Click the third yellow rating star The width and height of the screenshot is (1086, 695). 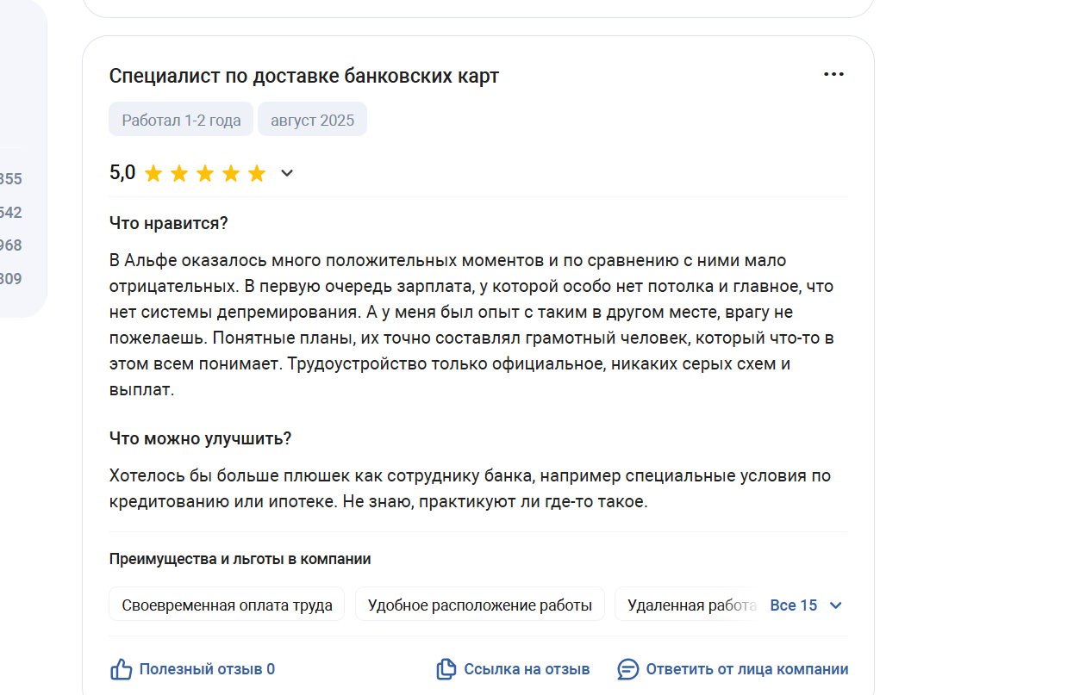(205, 174)
